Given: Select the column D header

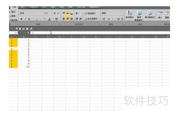Looking at the screenshot, I should [x=48, y=37].
